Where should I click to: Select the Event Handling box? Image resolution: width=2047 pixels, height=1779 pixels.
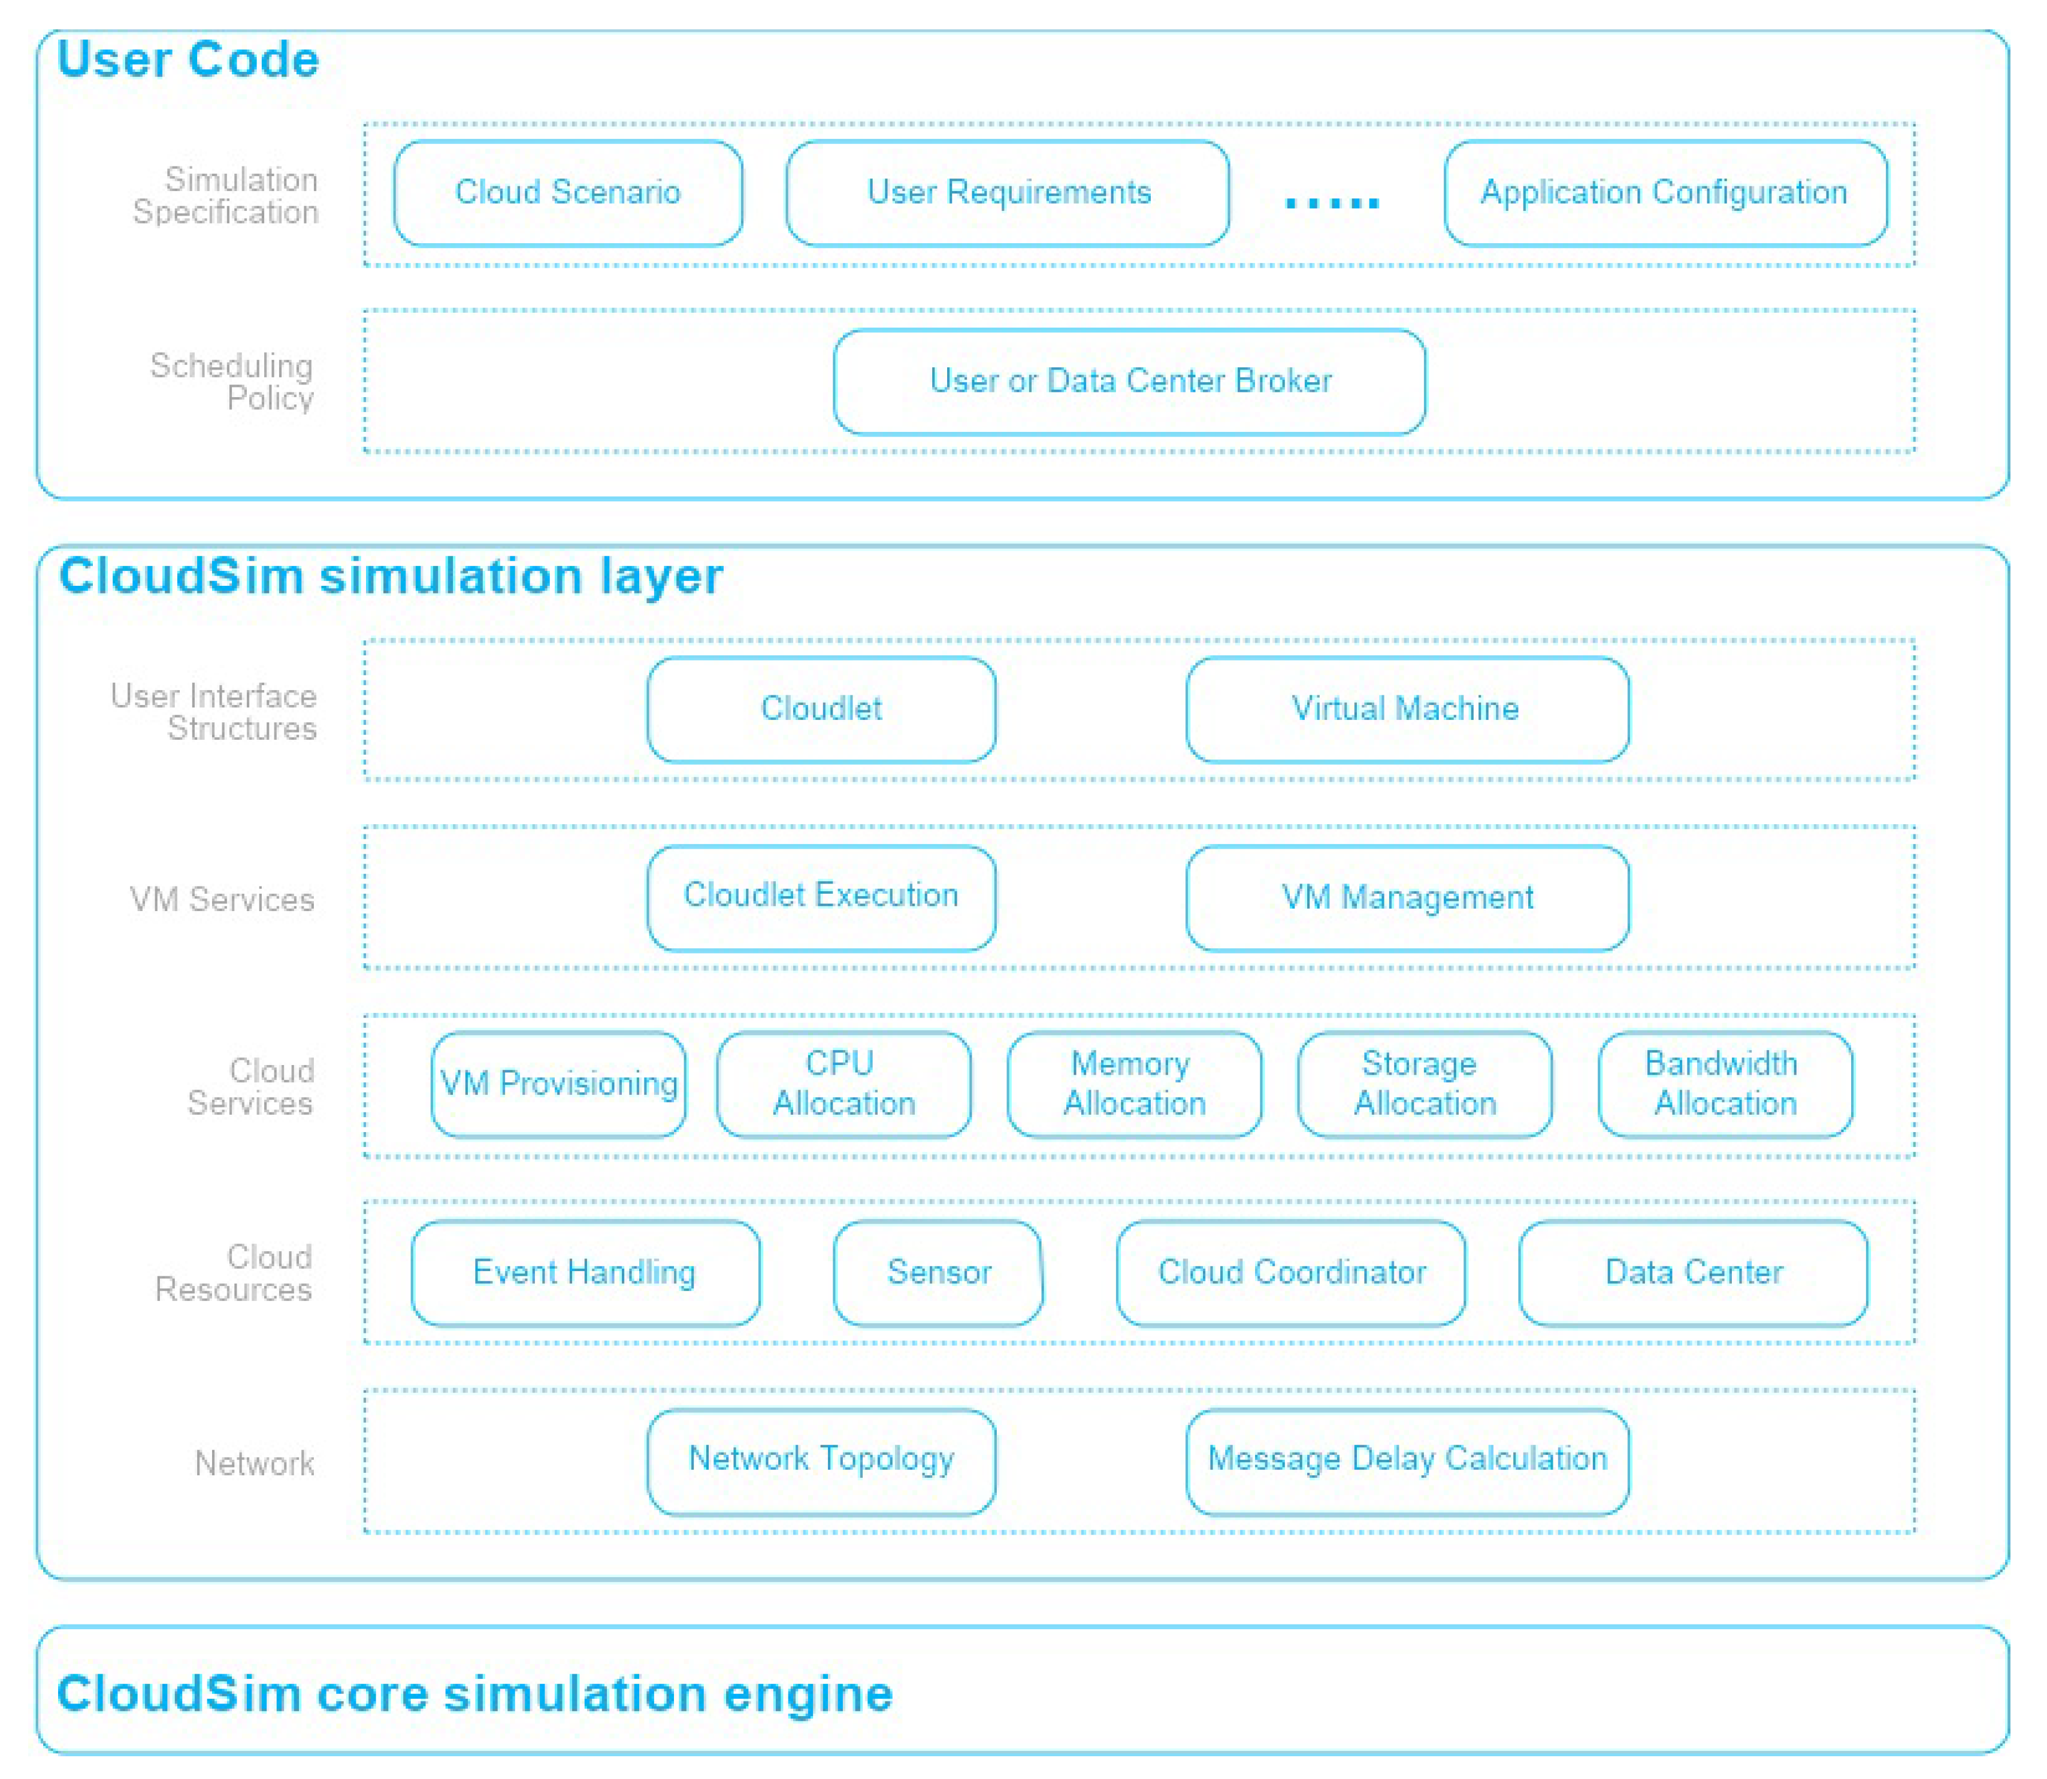pyautogui.click(x=585, y=1273)
